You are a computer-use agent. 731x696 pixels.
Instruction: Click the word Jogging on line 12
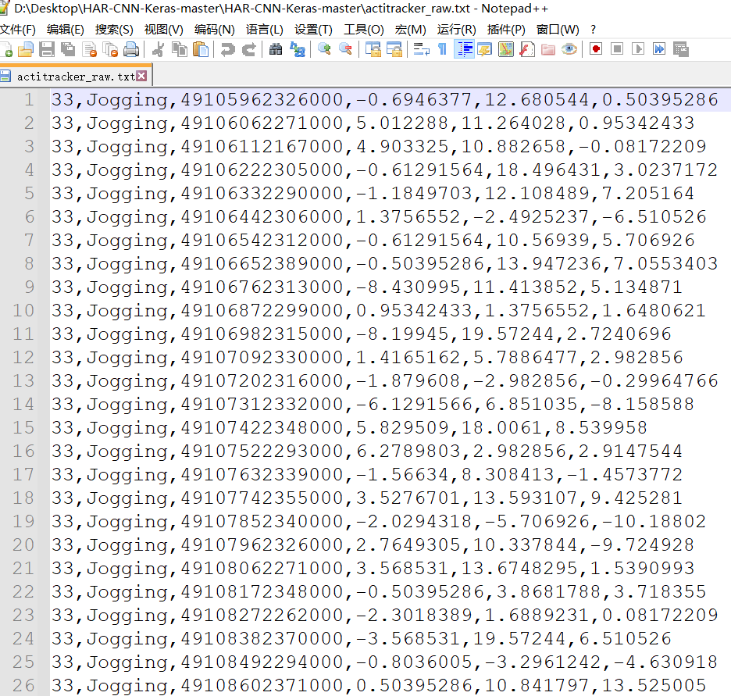[128, 358]
